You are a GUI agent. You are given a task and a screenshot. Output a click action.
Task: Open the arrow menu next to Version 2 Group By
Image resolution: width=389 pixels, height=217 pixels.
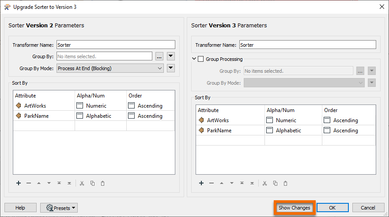coord(171,56)
